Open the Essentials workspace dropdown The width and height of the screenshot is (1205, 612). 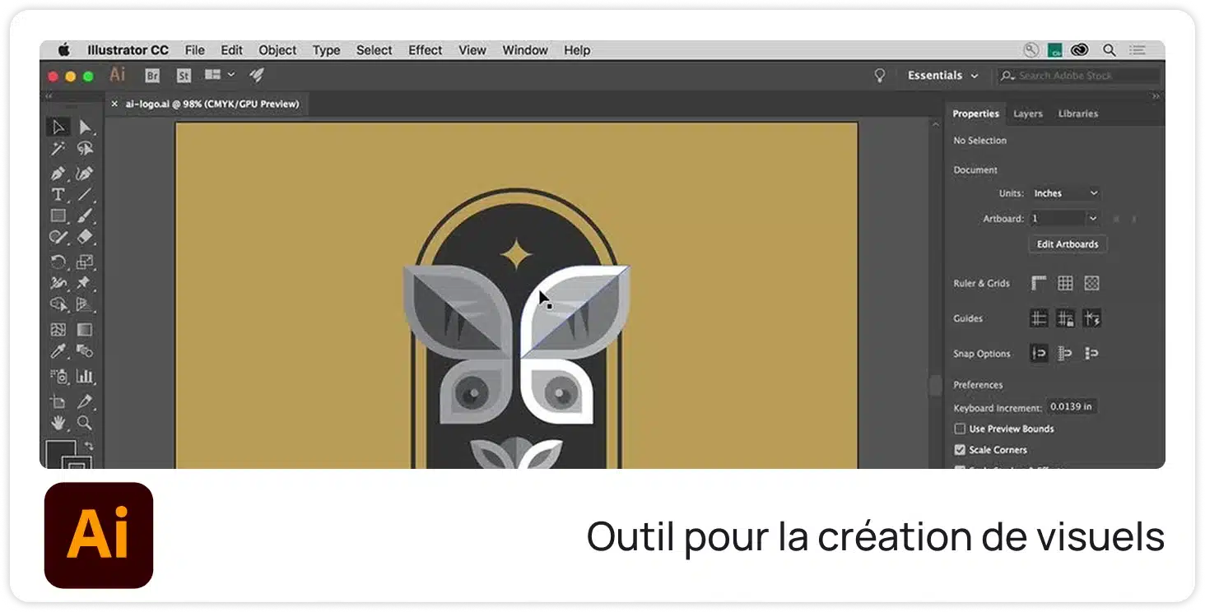point(943,76)
